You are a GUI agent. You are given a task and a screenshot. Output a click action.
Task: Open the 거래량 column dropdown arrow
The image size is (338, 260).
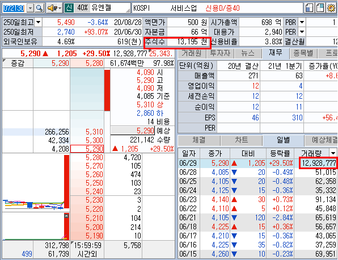pyautogui.click(x=333, y=153)
